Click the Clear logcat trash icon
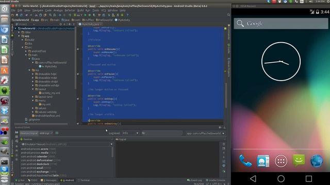Image resolution: width=330 pixels, height=185 pixels. click(x=224, y=144)
